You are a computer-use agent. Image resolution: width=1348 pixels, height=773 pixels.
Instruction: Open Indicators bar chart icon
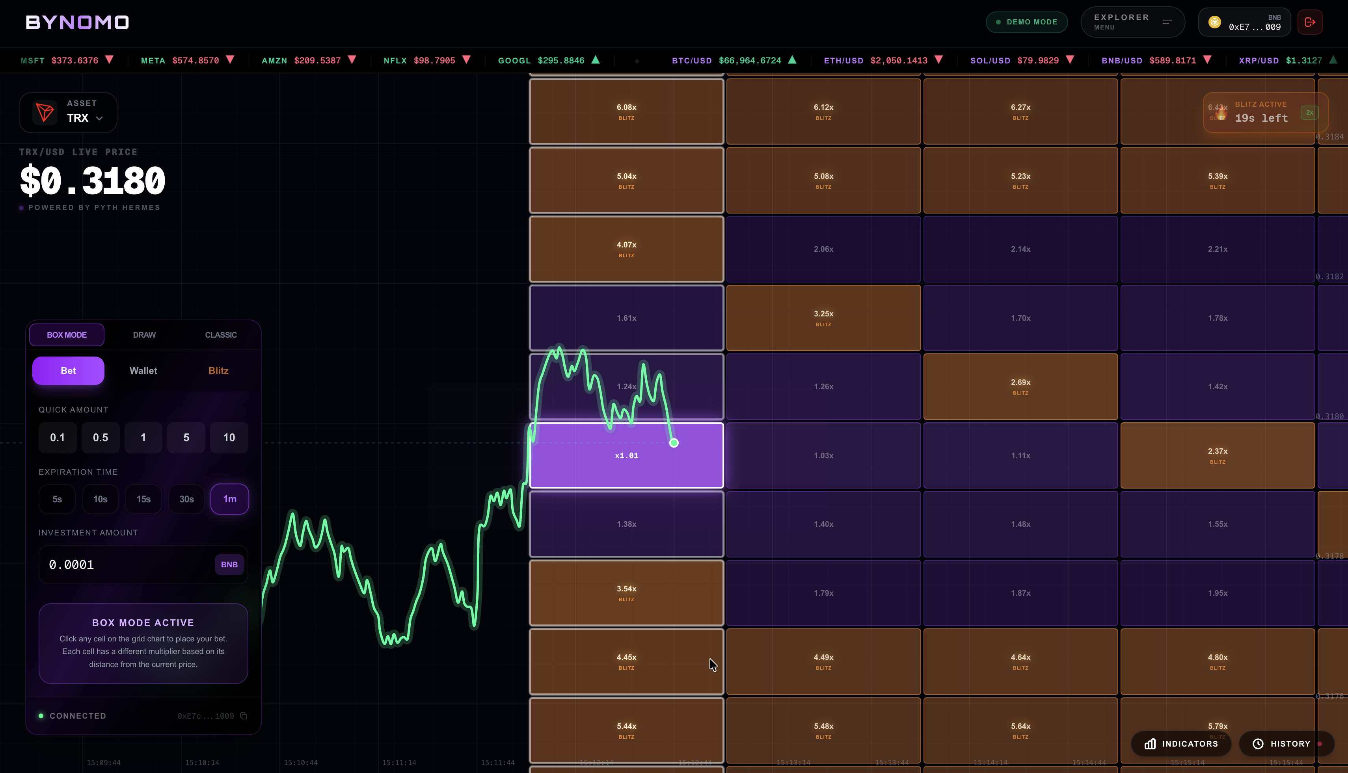(x=1150, y=744)
